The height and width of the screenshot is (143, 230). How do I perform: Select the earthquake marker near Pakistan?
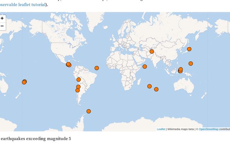pyautogui.click(x=152, y=51)
